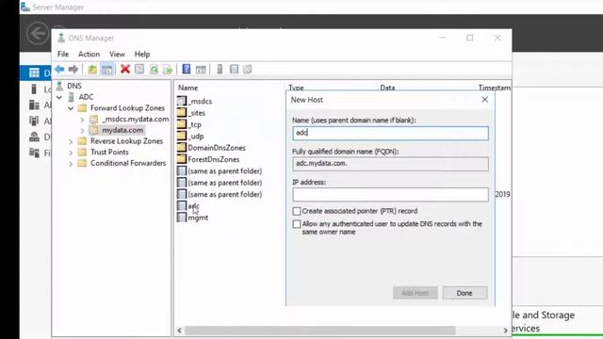Open the blue Help toolbar icon
This screenshot has height=339, width=603.
187,69
